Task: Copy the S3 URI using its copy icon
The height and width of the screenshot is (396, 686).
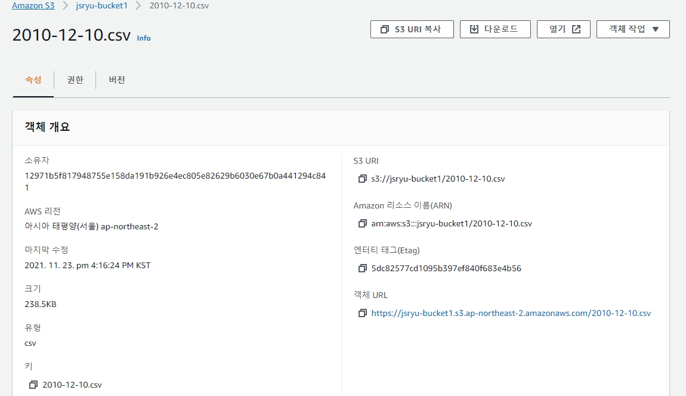Action: tap(362, 179)
